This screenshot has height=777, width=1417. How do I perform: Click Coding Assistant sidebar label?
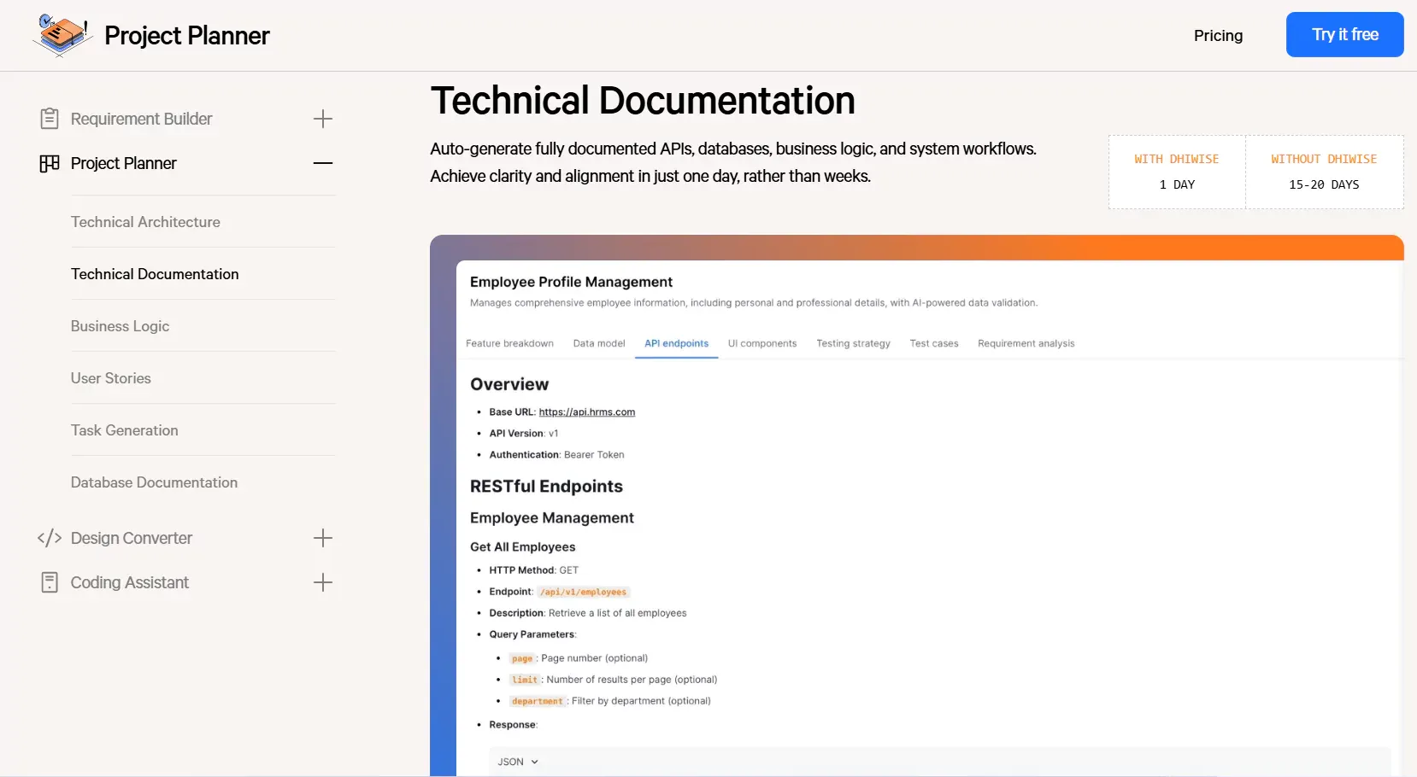click(130, 582)
